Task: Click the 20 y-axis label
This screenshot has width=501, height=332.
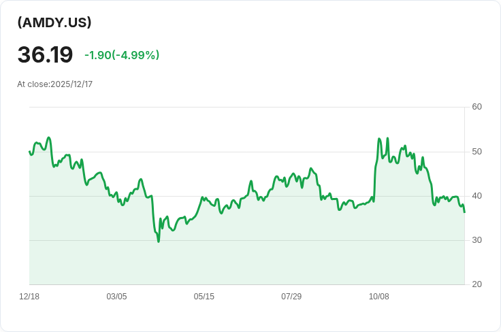Action: click(476, 284)
